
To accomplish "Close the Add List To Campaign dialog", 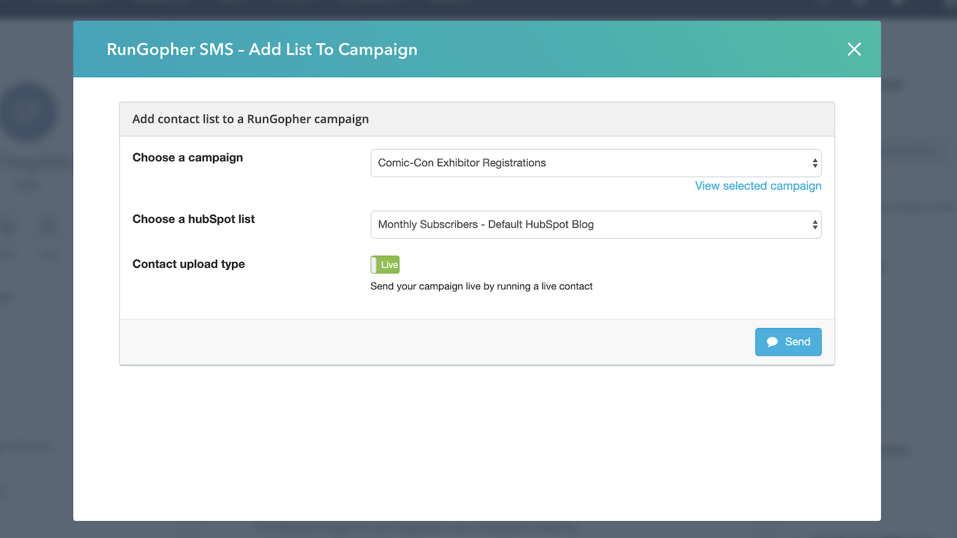I will pos(854,49).
